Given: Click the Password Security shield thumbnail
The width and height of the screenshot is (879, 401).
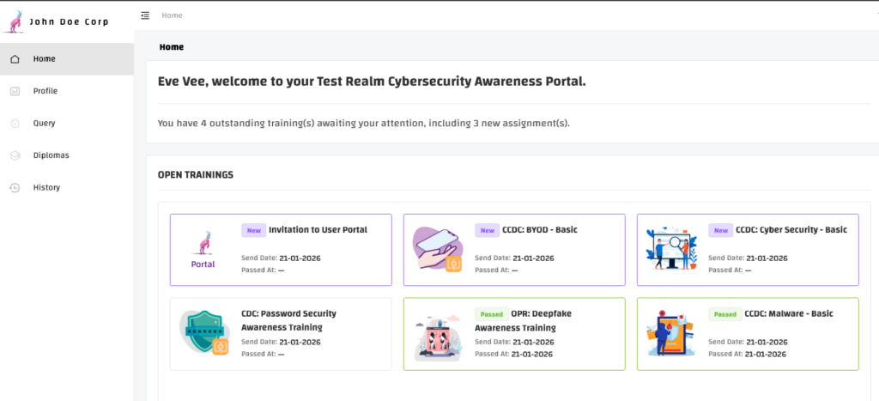Looking at the screenshot, I should [x=204, y=333].
